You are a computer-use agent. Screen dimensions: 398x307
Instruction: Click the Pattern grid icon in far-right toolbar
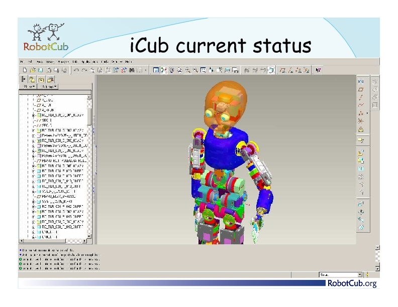coord(375,105)
